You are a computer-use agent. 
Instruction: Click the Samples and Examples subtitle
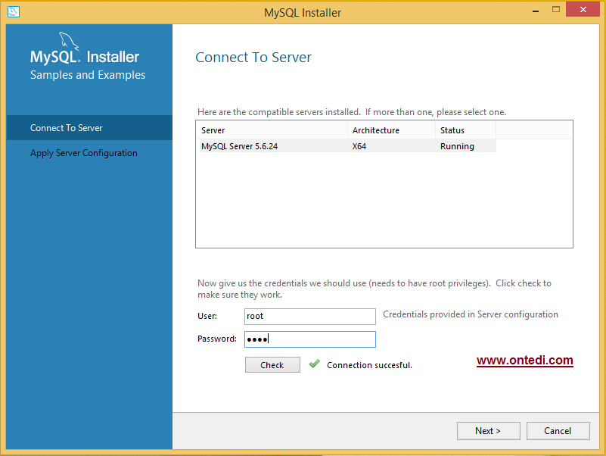point(88,75)
